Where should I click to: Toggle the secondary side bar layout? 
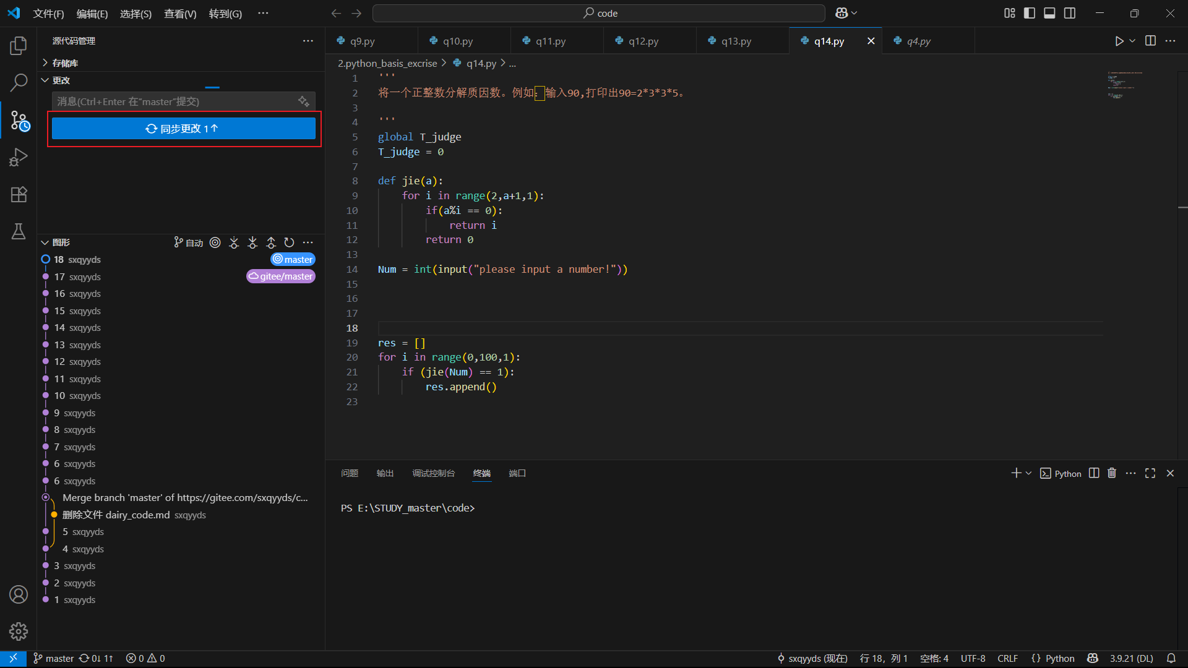pyautogui.click(x=1070, y=13)
